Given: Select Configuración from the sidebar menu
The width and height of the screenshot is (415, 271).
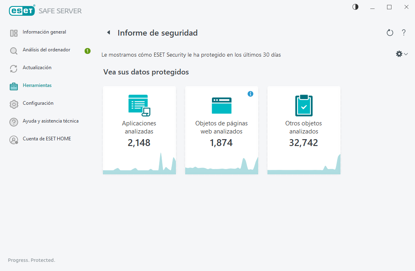Looking at the screenshot, I should (x=39, y=103).
